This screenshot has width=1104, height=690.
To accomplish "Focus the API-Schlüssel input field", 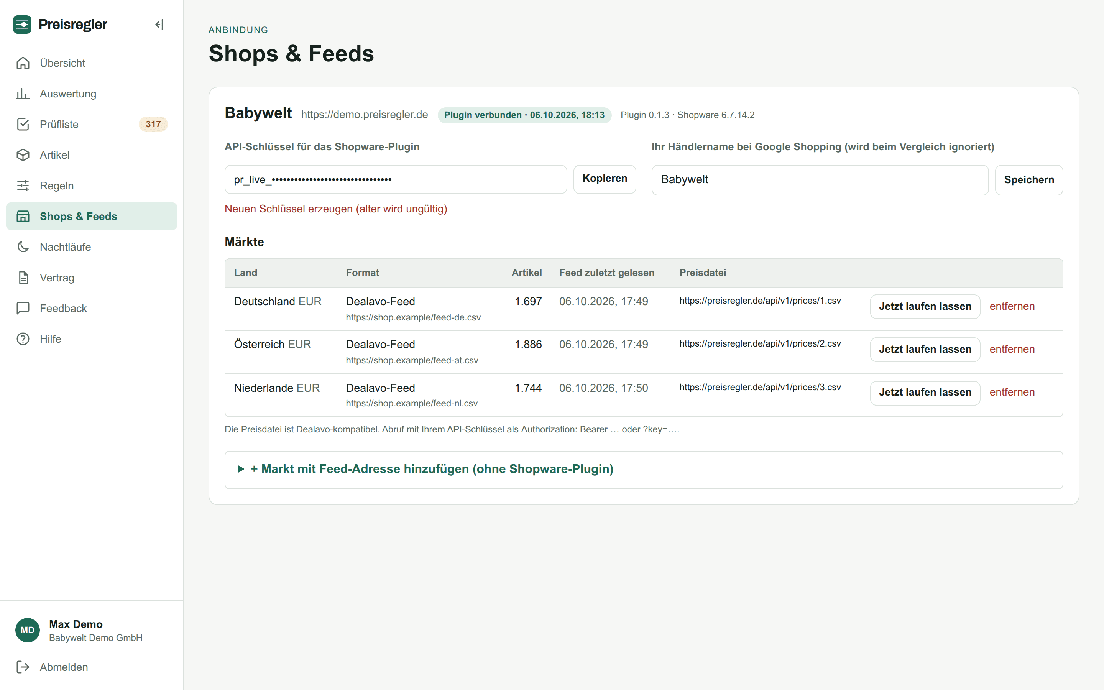I will point(396,179).
